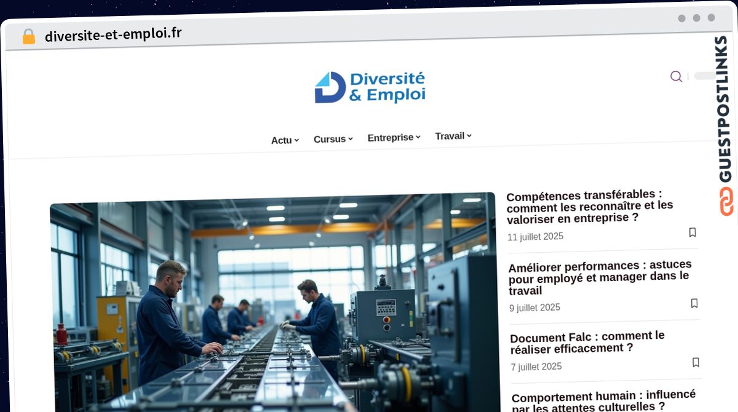
Task: Open Document Falc article link
Action: [x=587, y=343]
